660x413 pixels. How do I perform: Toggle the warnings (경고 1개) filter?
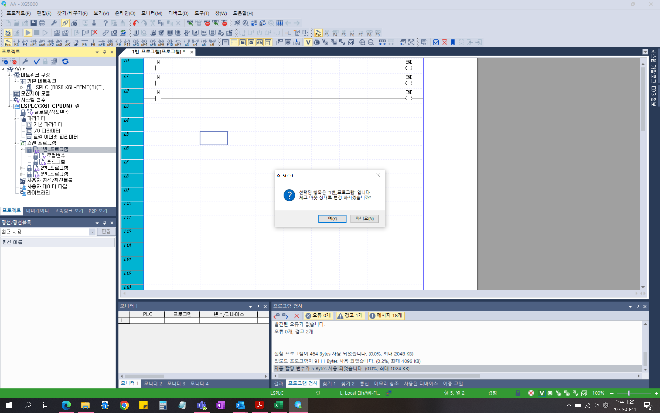350,315
